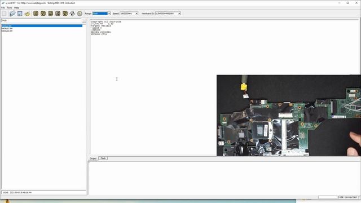The width and height of the screenshot is (361, 203).
Task: Click the USB connected status indicator
Action: coord(347,197)
